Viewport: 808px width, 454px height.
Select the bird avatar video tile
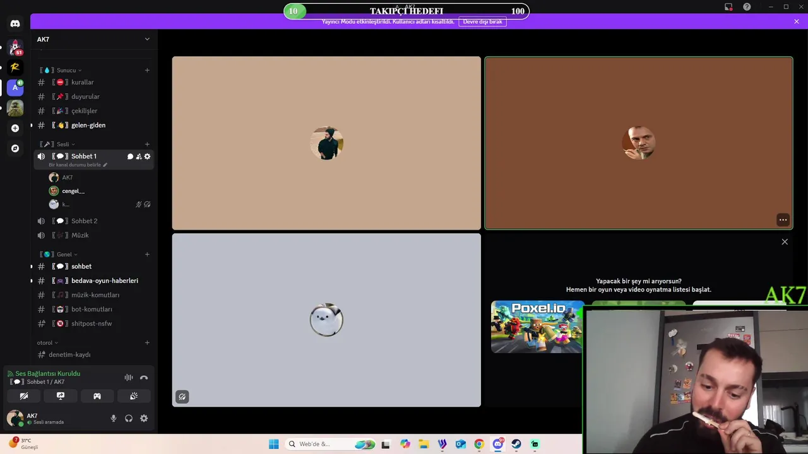326,320
